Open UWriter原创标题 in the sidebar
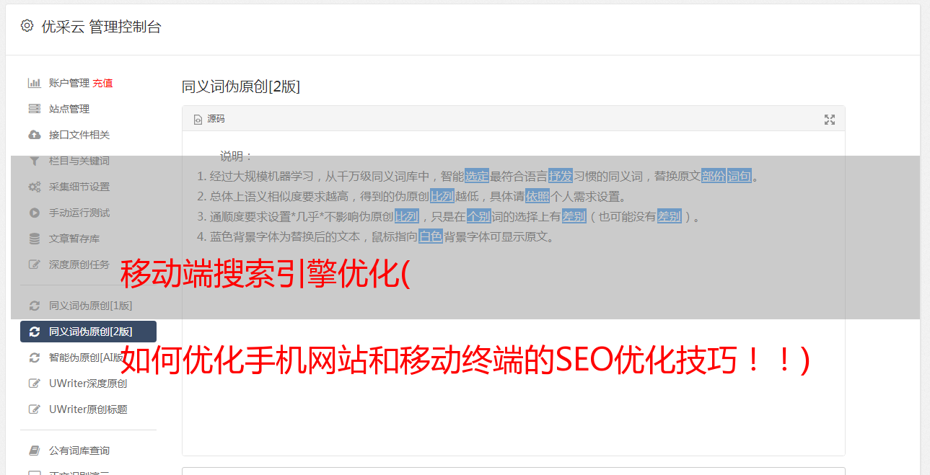 point(88,409)
